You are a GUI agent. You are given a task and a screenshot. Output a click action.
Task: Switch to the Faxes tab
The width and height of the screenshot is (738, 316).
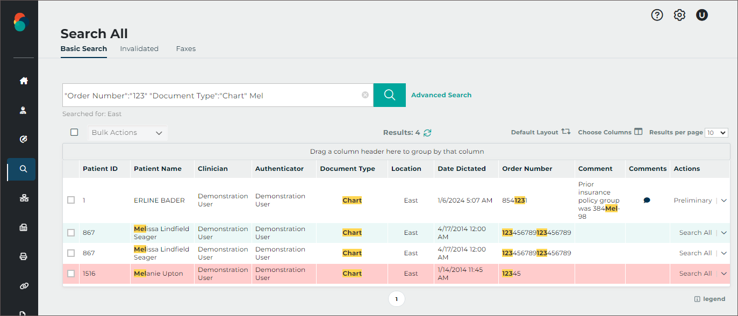click(x=185, y=49)
